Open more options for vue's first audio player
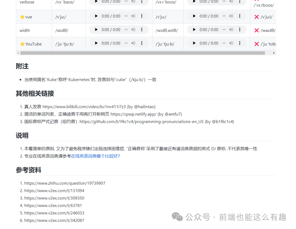 142,16
